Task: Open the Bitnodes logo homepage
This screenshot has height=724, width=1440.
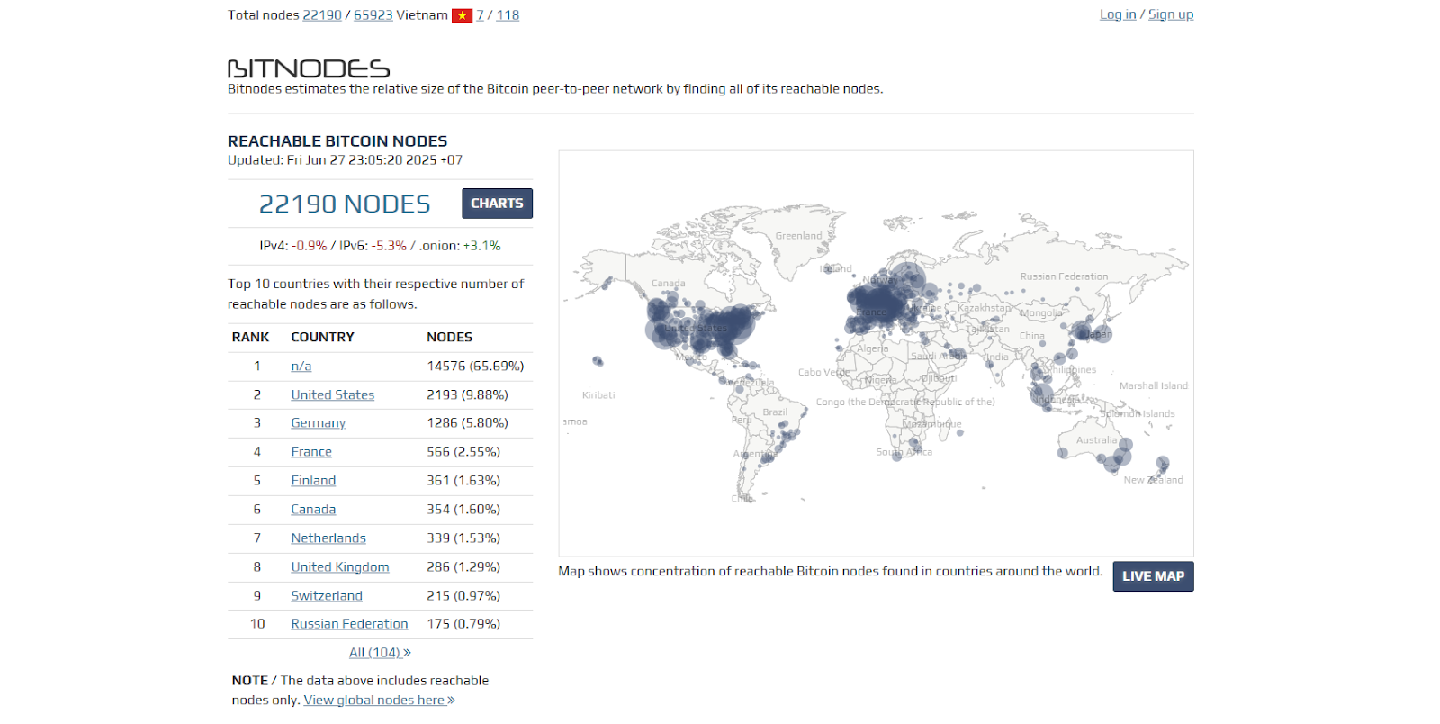Action: coord(309,68)
